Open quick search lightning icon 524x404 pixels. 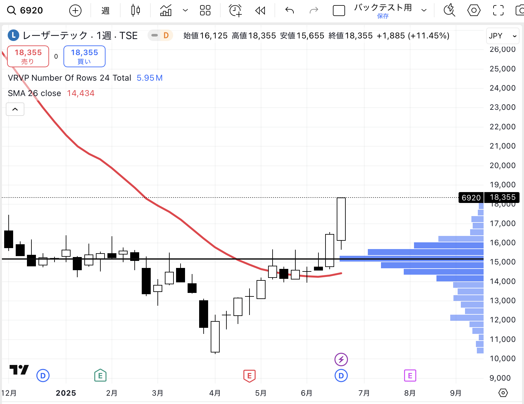click(450, 11)
